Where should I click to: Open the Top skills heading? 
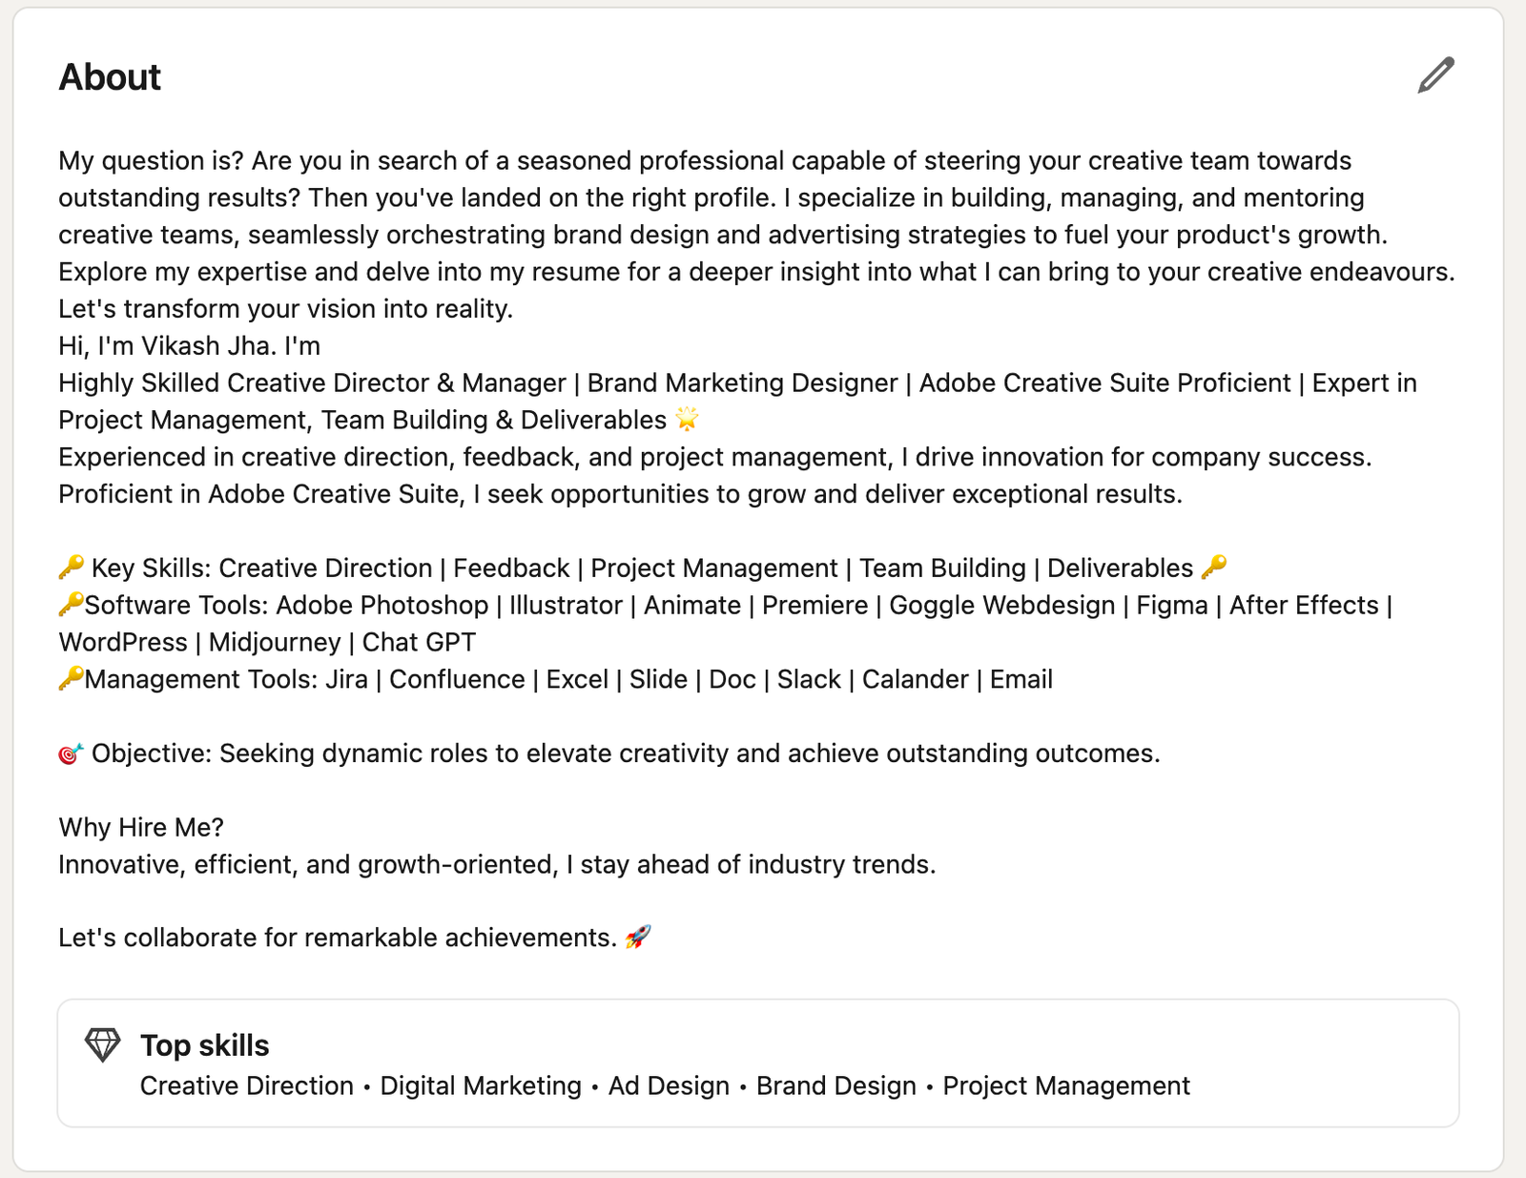pyautogui.click(x=204, y=1045)
